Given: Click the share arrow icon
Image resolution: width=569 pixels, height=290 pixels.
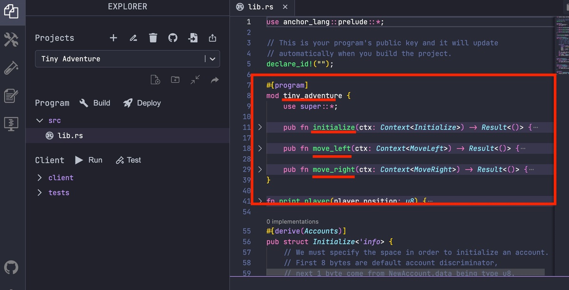Looking at the screenshot, I should [215, 80].
